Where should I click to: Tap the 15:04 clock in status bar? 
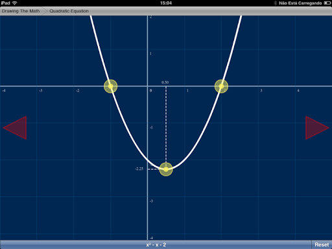point(166,3)
